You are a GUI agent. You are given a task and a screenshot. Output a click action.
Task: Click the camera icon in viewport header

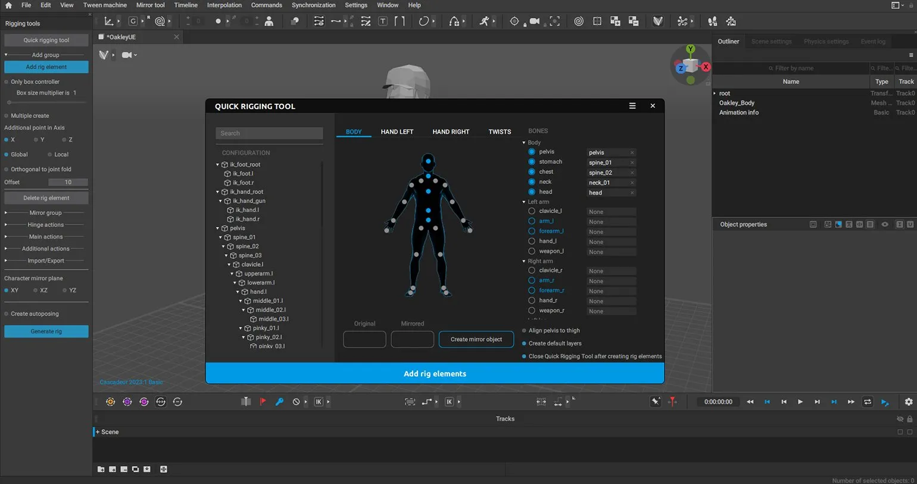click(127, 55)
